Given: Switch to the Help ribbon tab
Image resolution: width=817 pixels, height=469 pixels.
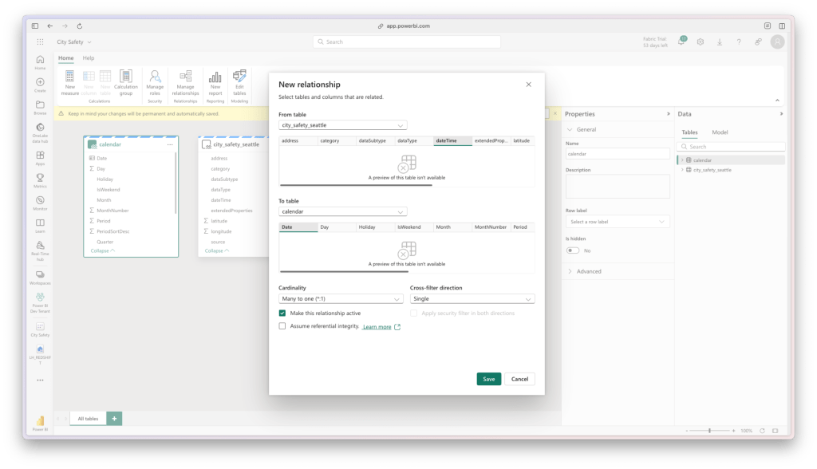Looking at the screenshot, I should (89, 58).
